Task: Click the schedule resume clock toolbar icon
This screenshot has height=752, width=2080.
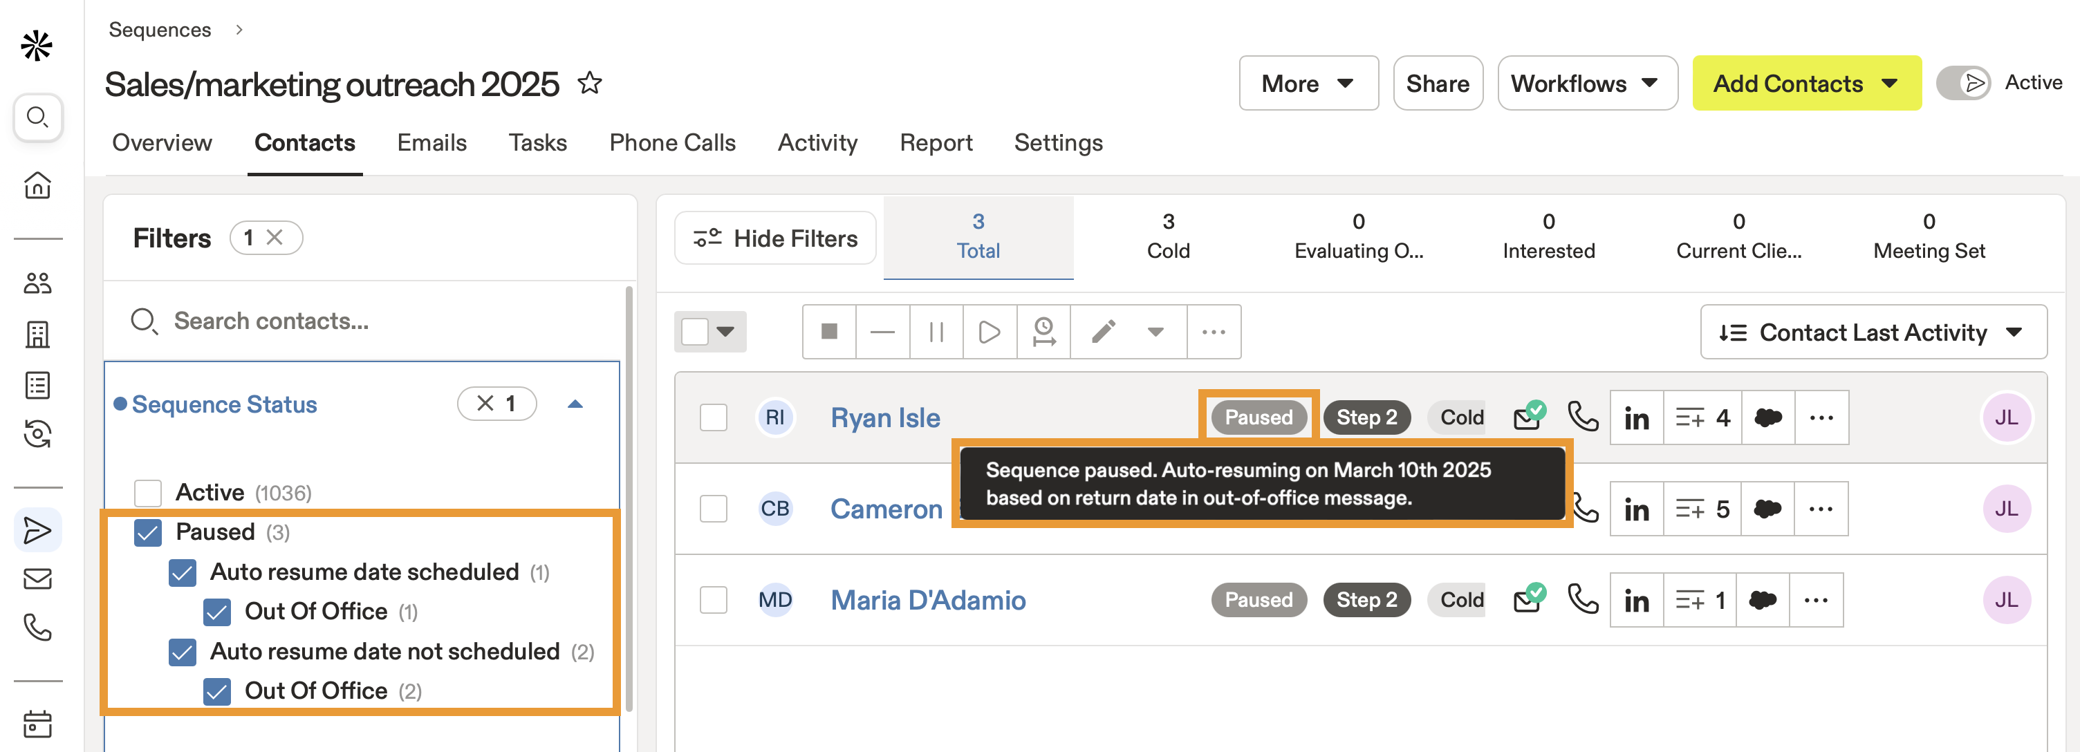Action: tap(1044, 332)
